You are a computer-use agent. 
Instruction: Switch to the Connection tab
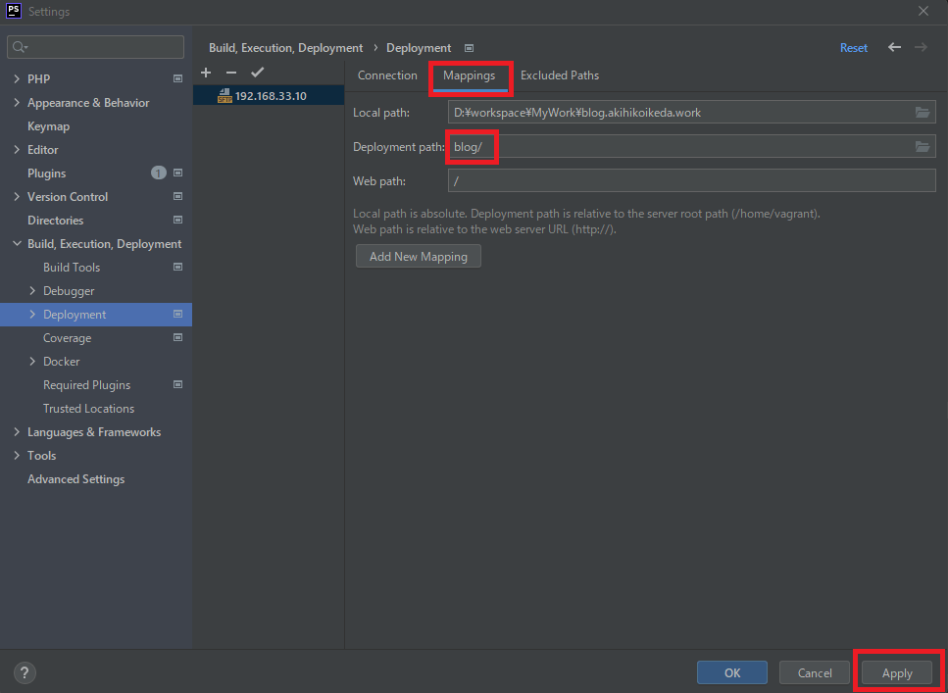point(387,75)
